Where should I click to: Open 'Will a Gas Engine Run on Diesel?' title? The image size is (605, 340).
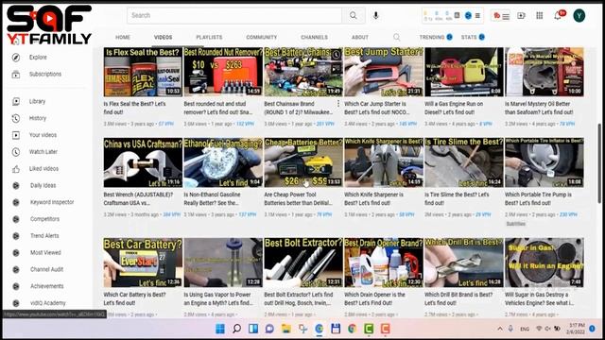[x=454, y=108]
